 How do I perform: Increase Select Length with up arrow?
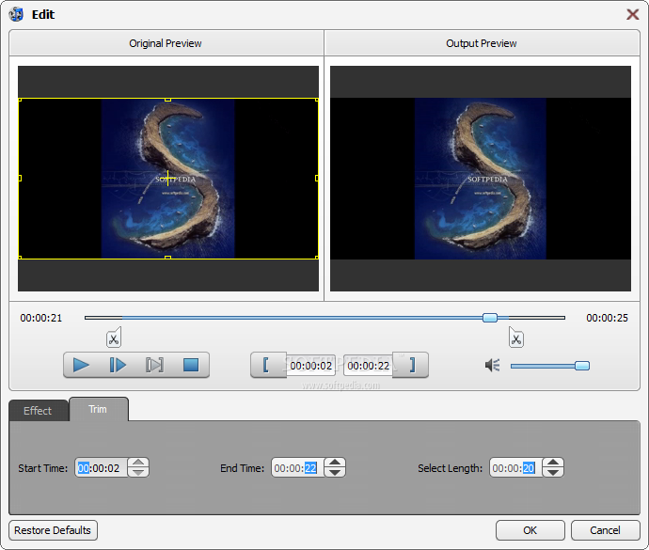(553, 464)
